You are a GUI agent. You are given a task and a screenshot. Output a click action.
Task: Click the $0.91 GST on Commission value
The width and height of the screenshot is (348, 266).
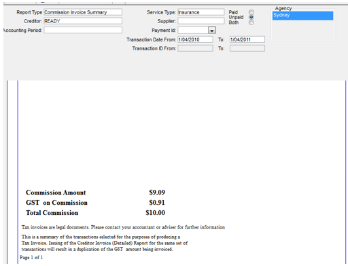click(157, 203)
